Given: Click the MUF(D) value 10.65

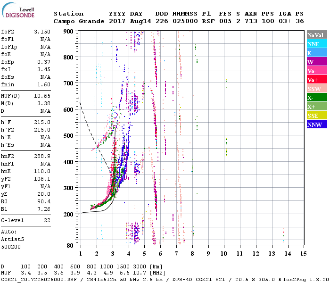Looking at the screenshot, I should [42, 96].
